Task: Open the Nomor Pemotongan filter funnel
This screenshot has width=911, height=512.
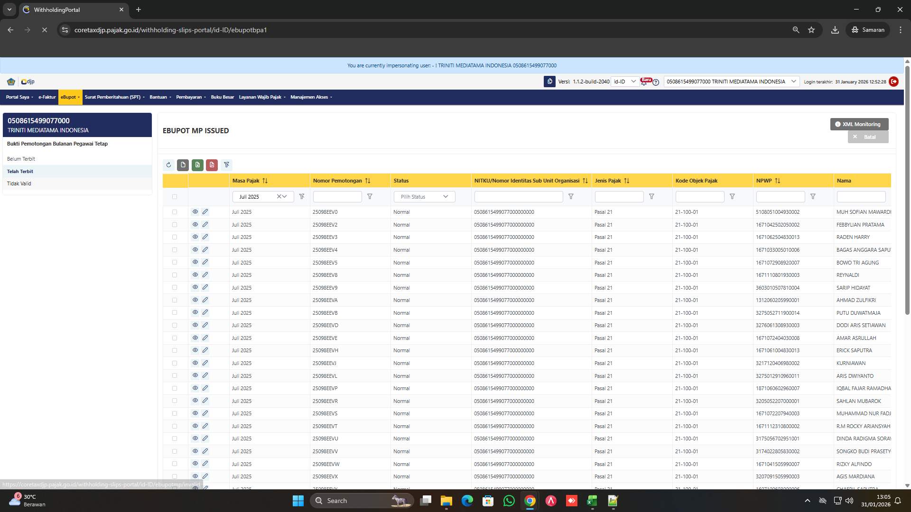Action: [370, 196]
